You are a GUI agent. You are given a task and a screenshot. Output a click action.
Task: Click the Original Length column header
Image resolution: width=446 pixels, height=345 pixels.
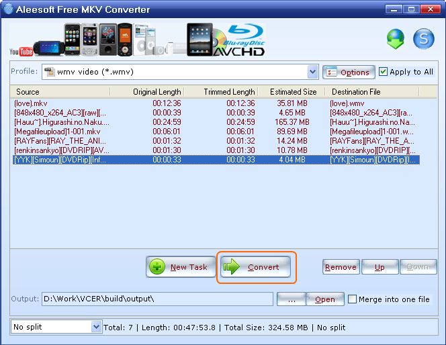click(147, 92)
